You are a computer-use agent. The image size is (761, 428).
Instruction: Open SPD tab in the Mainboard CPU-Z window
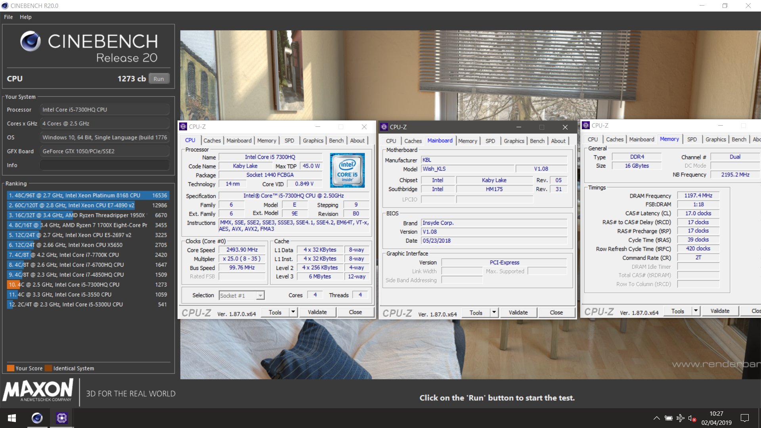490,141
